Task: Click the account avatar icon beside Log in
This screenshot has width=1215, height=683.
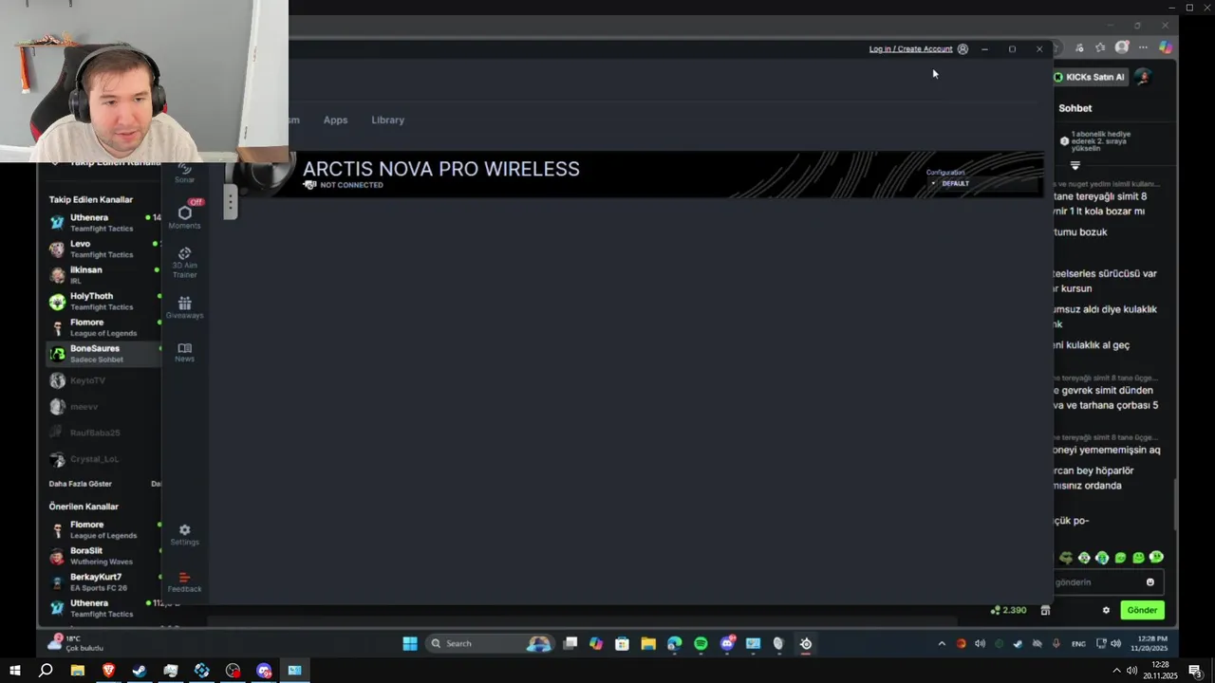Action: pyautogui.click(x=963, y=49)
